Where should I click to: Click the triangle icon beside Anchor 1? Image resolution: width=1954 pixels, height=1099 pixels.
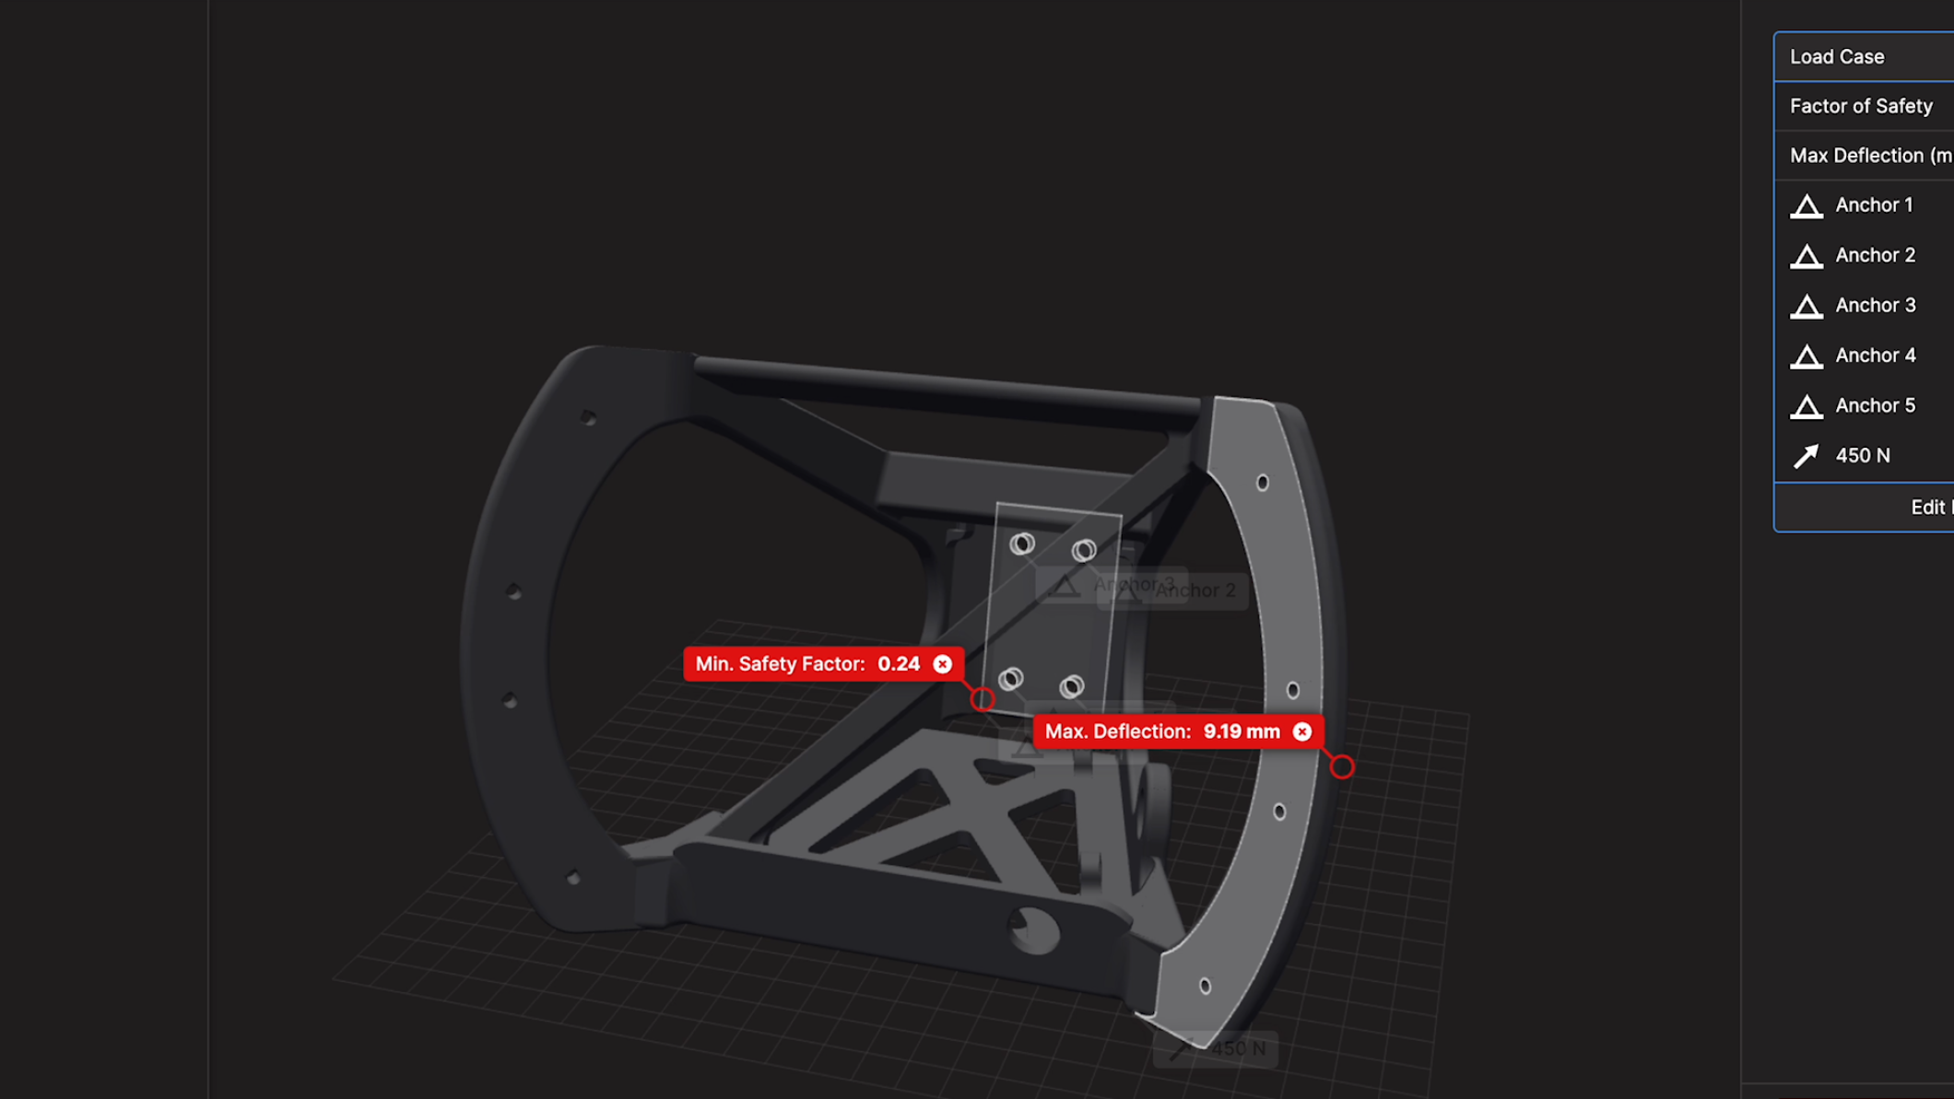[1806, 206]
